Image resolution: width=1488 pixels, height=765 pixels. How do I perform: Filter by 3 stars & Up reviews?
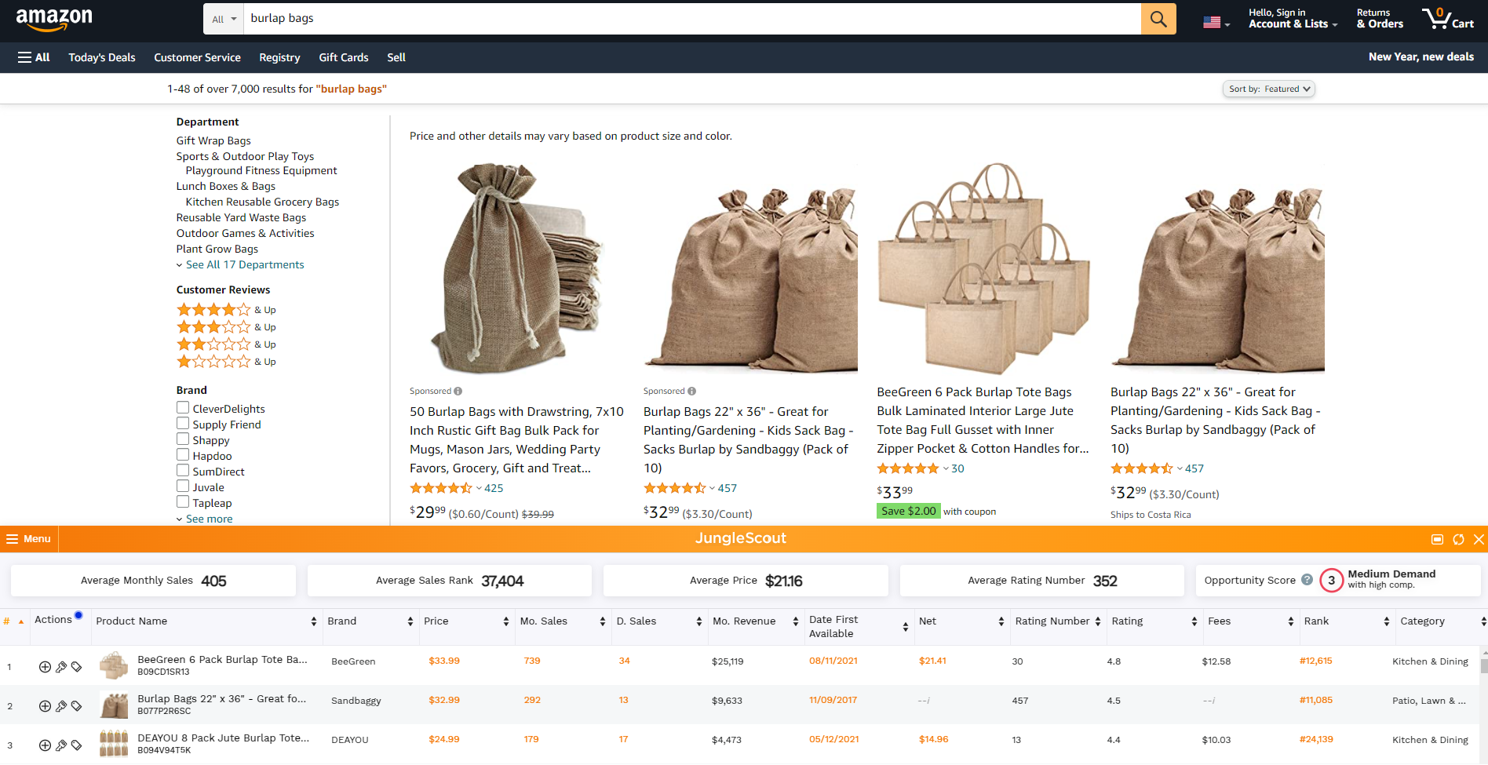[226, 327]
